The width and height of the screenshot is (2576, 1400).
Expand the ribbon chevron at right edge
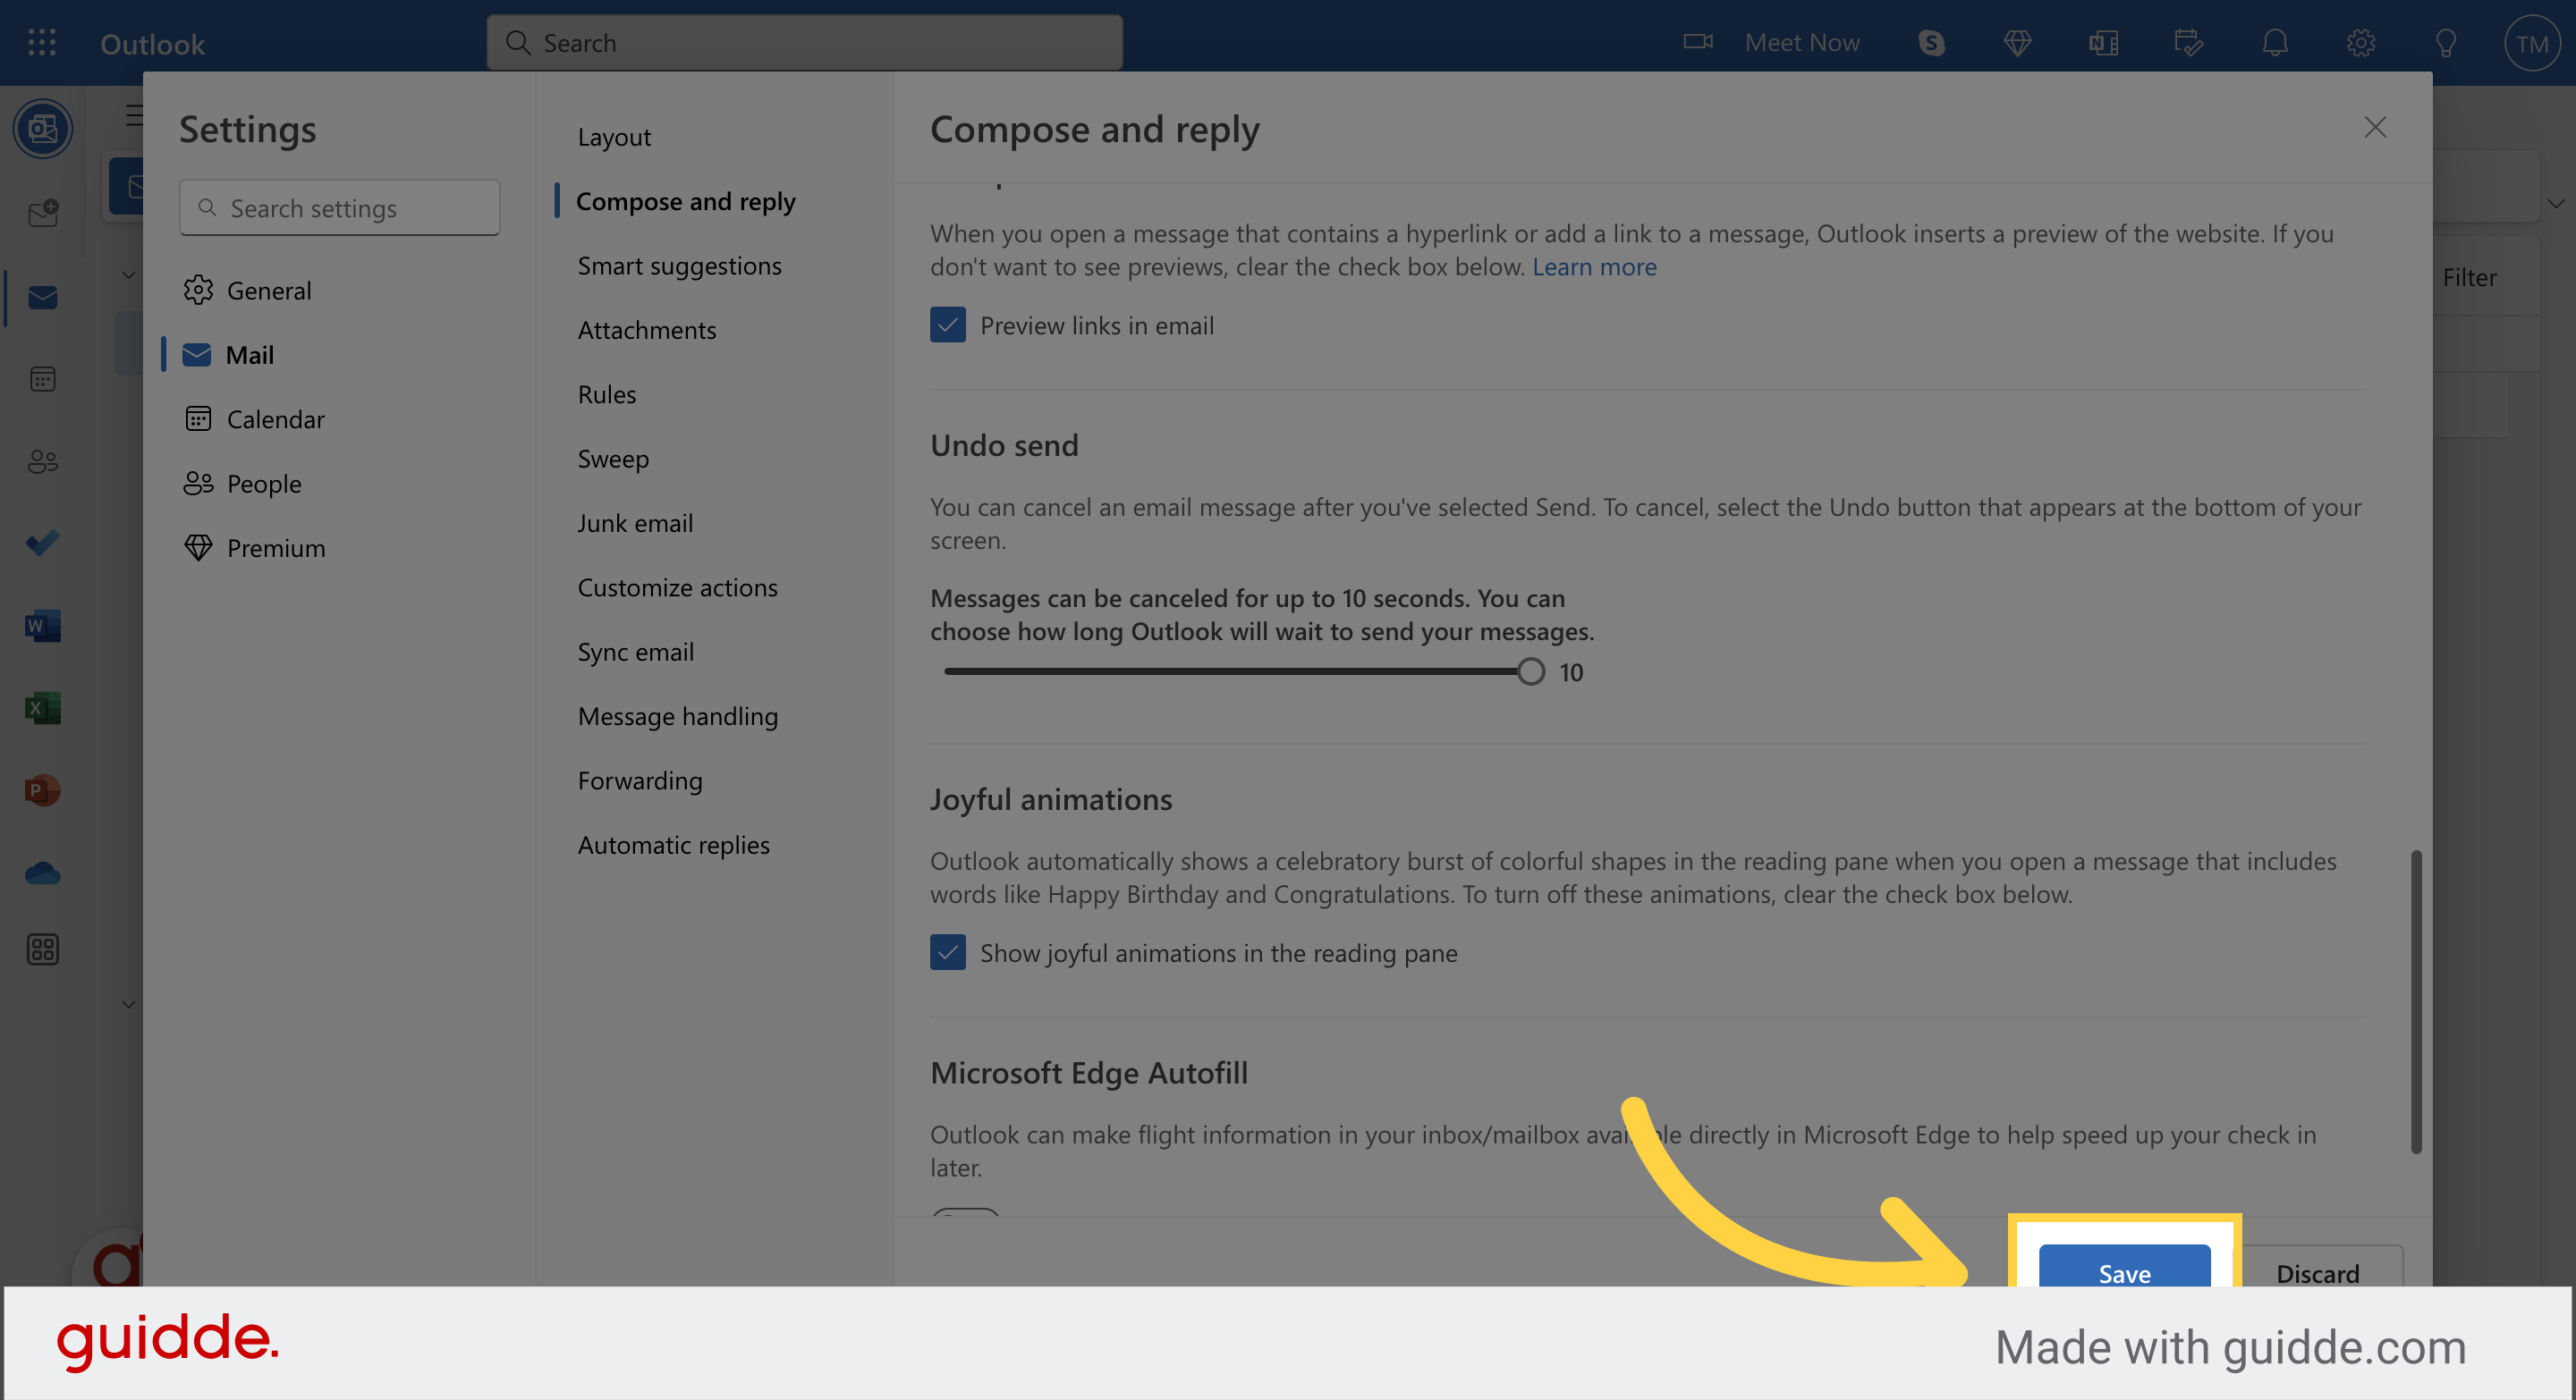point(2555,204)
